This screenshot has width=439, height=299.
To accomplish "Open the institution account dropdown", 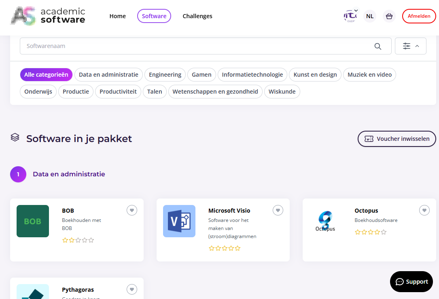I will (x=350, y=16).
